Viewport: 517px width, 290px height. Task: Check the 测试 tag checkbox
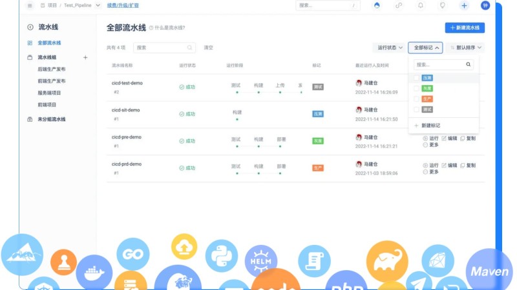(416, 110)
